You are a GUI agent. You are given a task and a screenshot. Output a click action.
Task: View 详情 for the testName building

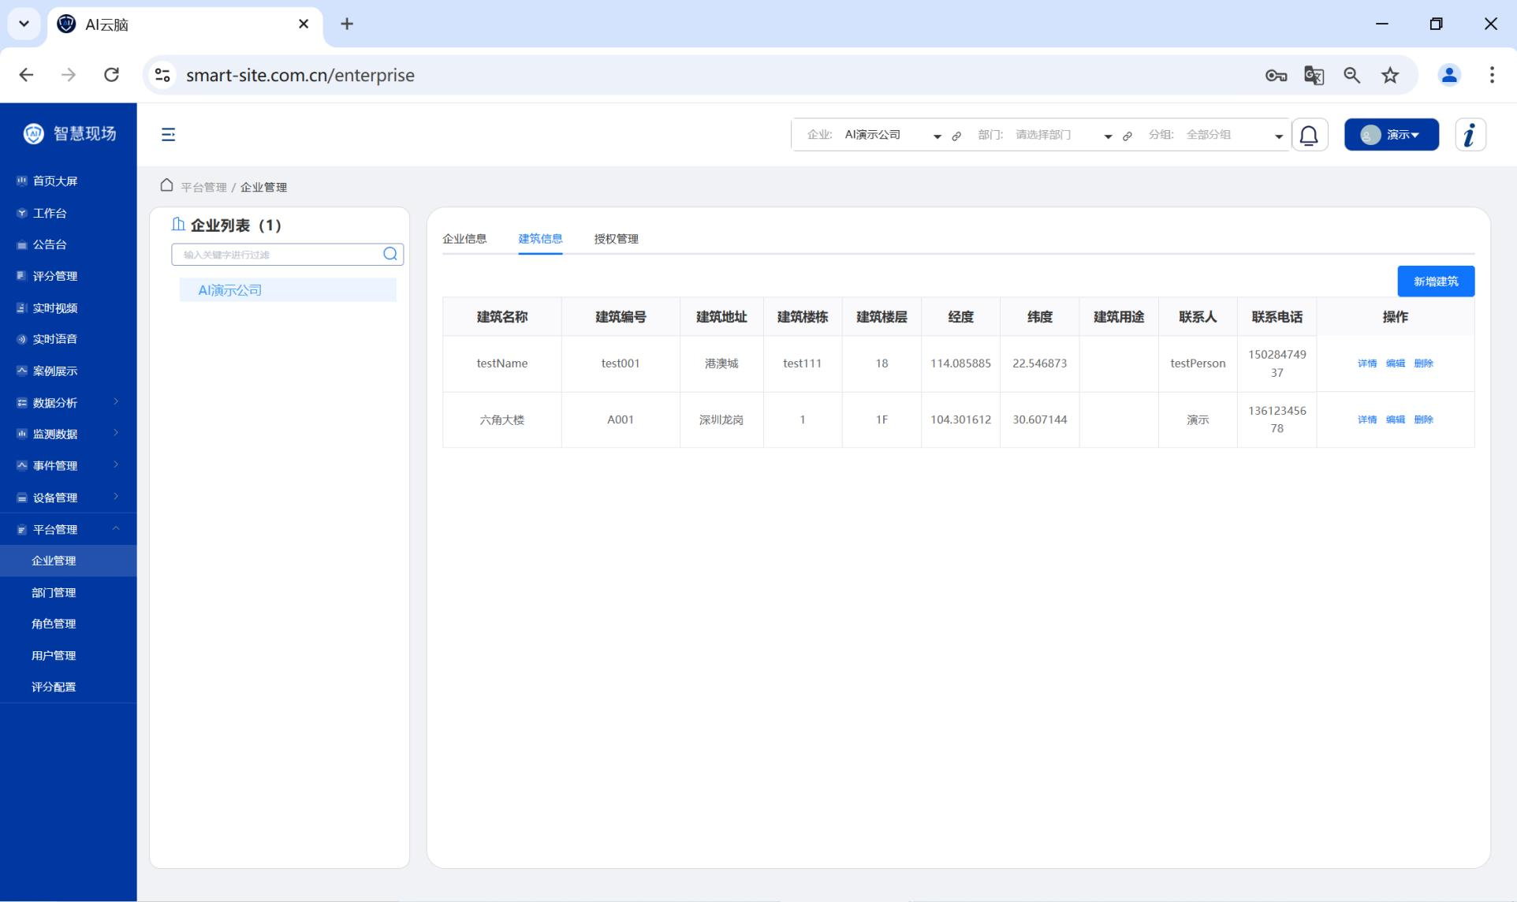point(1367,363)
